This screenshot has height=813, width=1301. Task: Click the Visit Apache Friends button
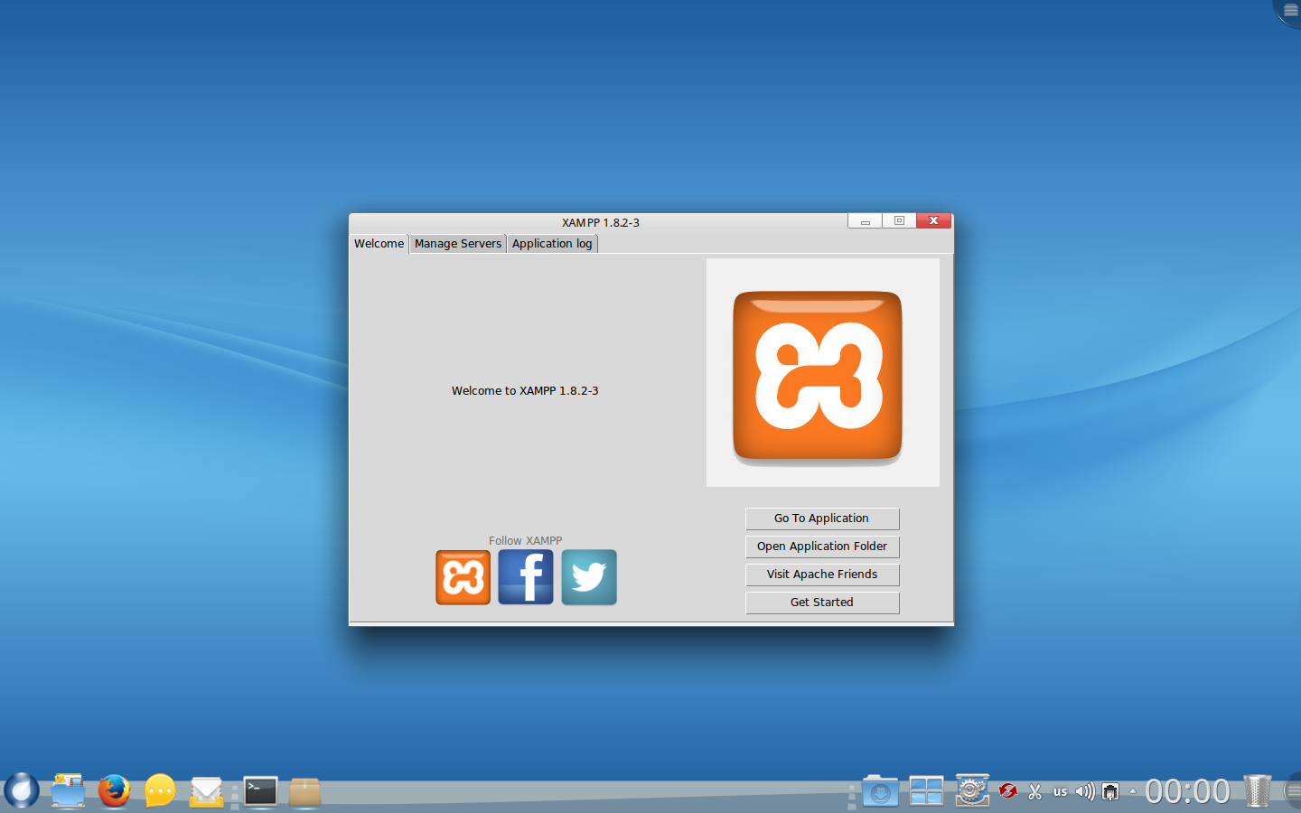[822, 575]
